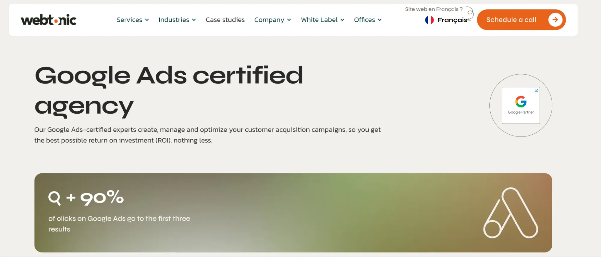Expand the Services chevron
The height and width of the screenshot is (260, 601).
pos(147,20)
